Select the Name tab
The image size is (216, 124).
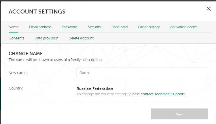tap(14, 27)
